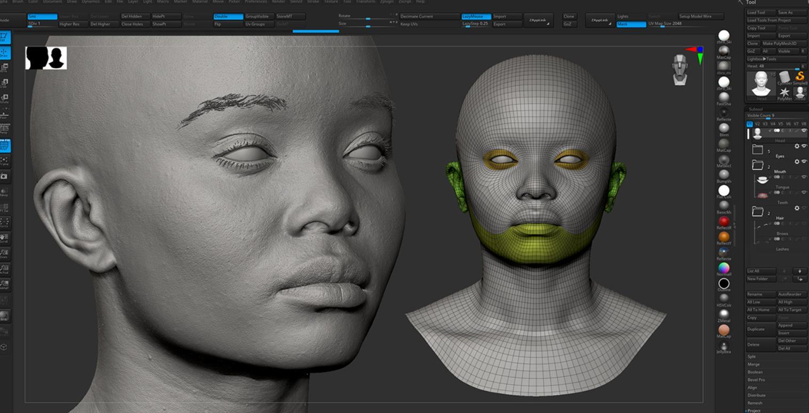Screen dimensions: 809x413
Task: Pick the orange ReflectYellow material sphere
Action: pos(724,236)
